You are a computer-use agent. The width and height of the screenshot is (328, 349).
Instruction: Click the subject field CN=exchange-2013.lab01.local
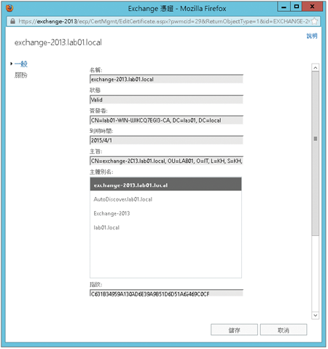pyautogui.click(x=166, y=161)
